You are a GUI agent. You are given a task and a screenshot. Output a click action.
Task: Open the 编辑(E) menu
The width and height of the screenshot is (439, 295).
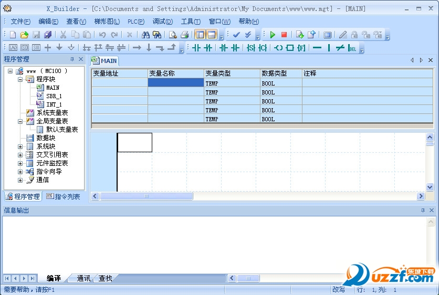(x=48, y=22)
